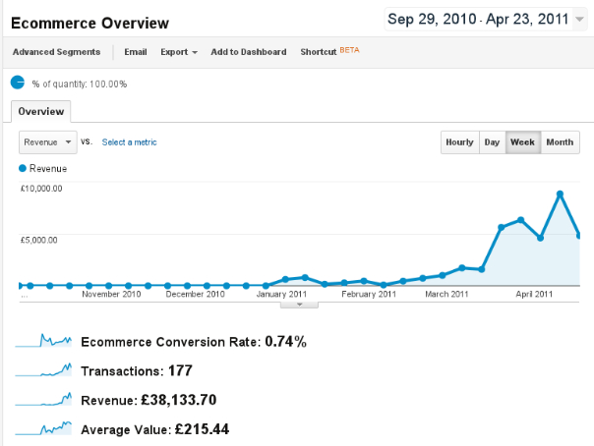
Task: Click the blue pie segment icon
Action: [18, 83]
